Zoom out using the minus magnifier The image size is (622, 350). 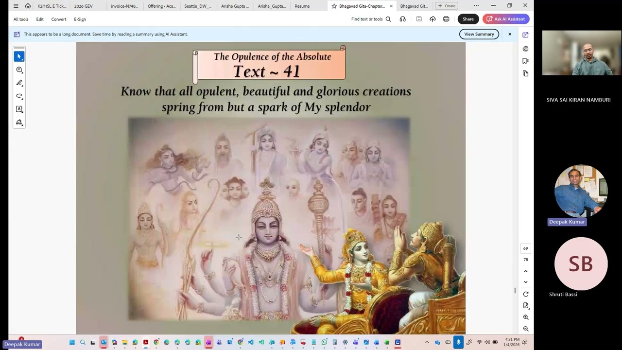pos(525,329)
